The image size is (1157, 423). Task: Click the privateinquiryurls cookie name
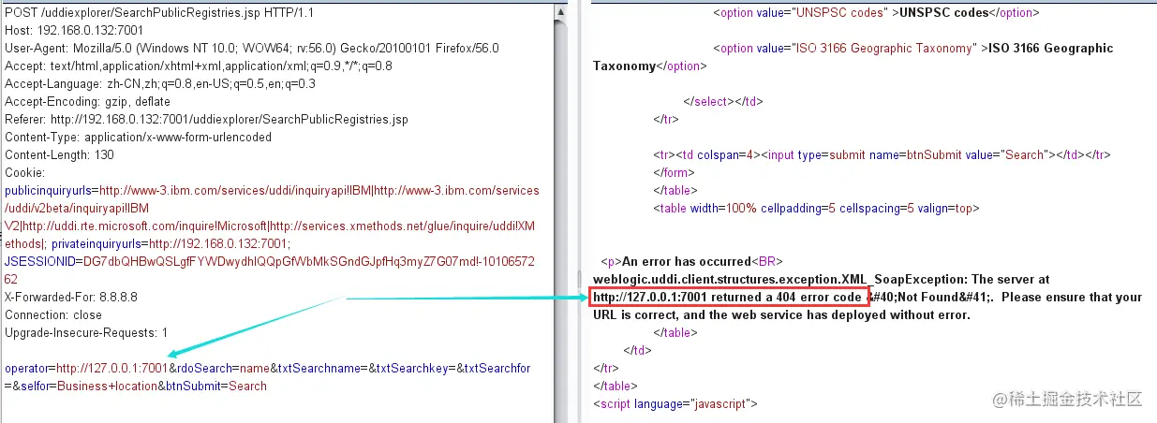tap(98, 244)
